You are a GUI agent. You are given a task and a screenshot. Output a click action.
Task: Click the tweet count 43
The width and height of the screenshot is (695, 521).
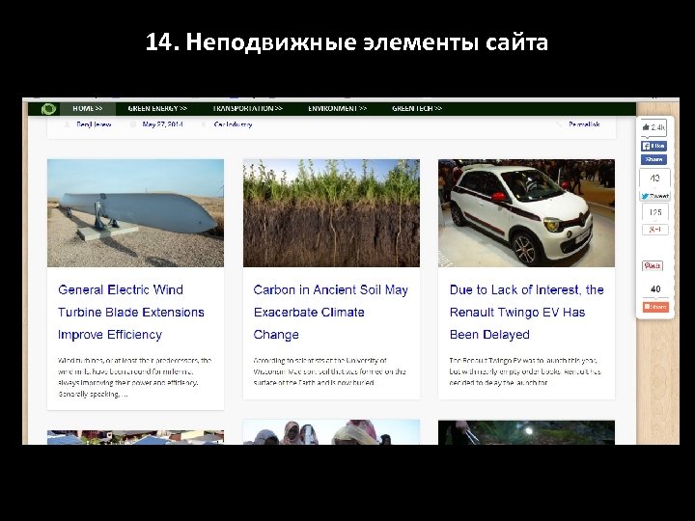pyautogui.click(x=654, y=178)
